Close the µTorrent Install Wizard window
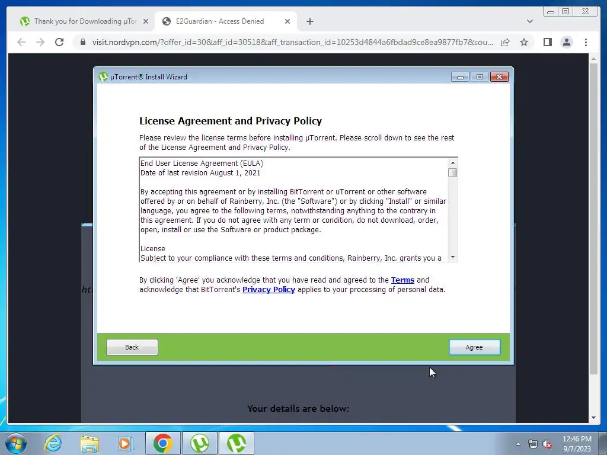This screenshot has height=455, width=607. click(499, 77)
